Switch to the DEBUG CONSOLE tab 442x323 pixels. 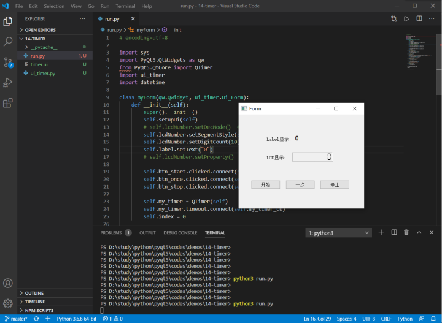tap(180, 233)
